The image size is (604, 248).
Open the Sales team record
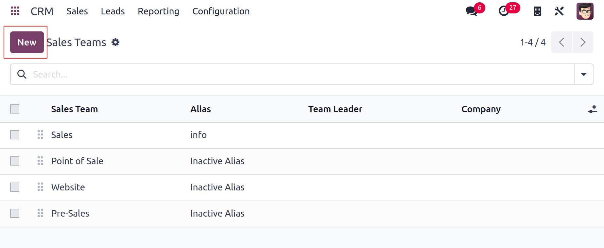[62, 135]
